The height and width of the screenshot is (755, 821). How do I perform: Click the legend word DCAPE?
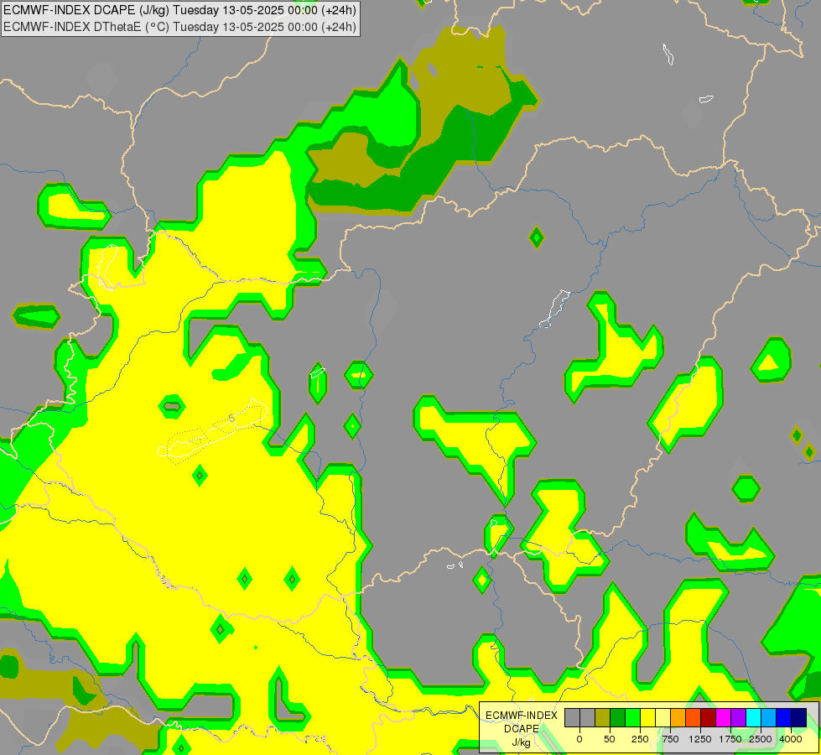point(522,729)
